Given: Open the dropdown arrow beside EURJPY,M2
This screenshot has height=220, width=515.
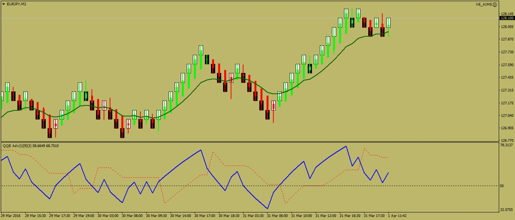Looking at the screenshot, I should pos(4,4).
